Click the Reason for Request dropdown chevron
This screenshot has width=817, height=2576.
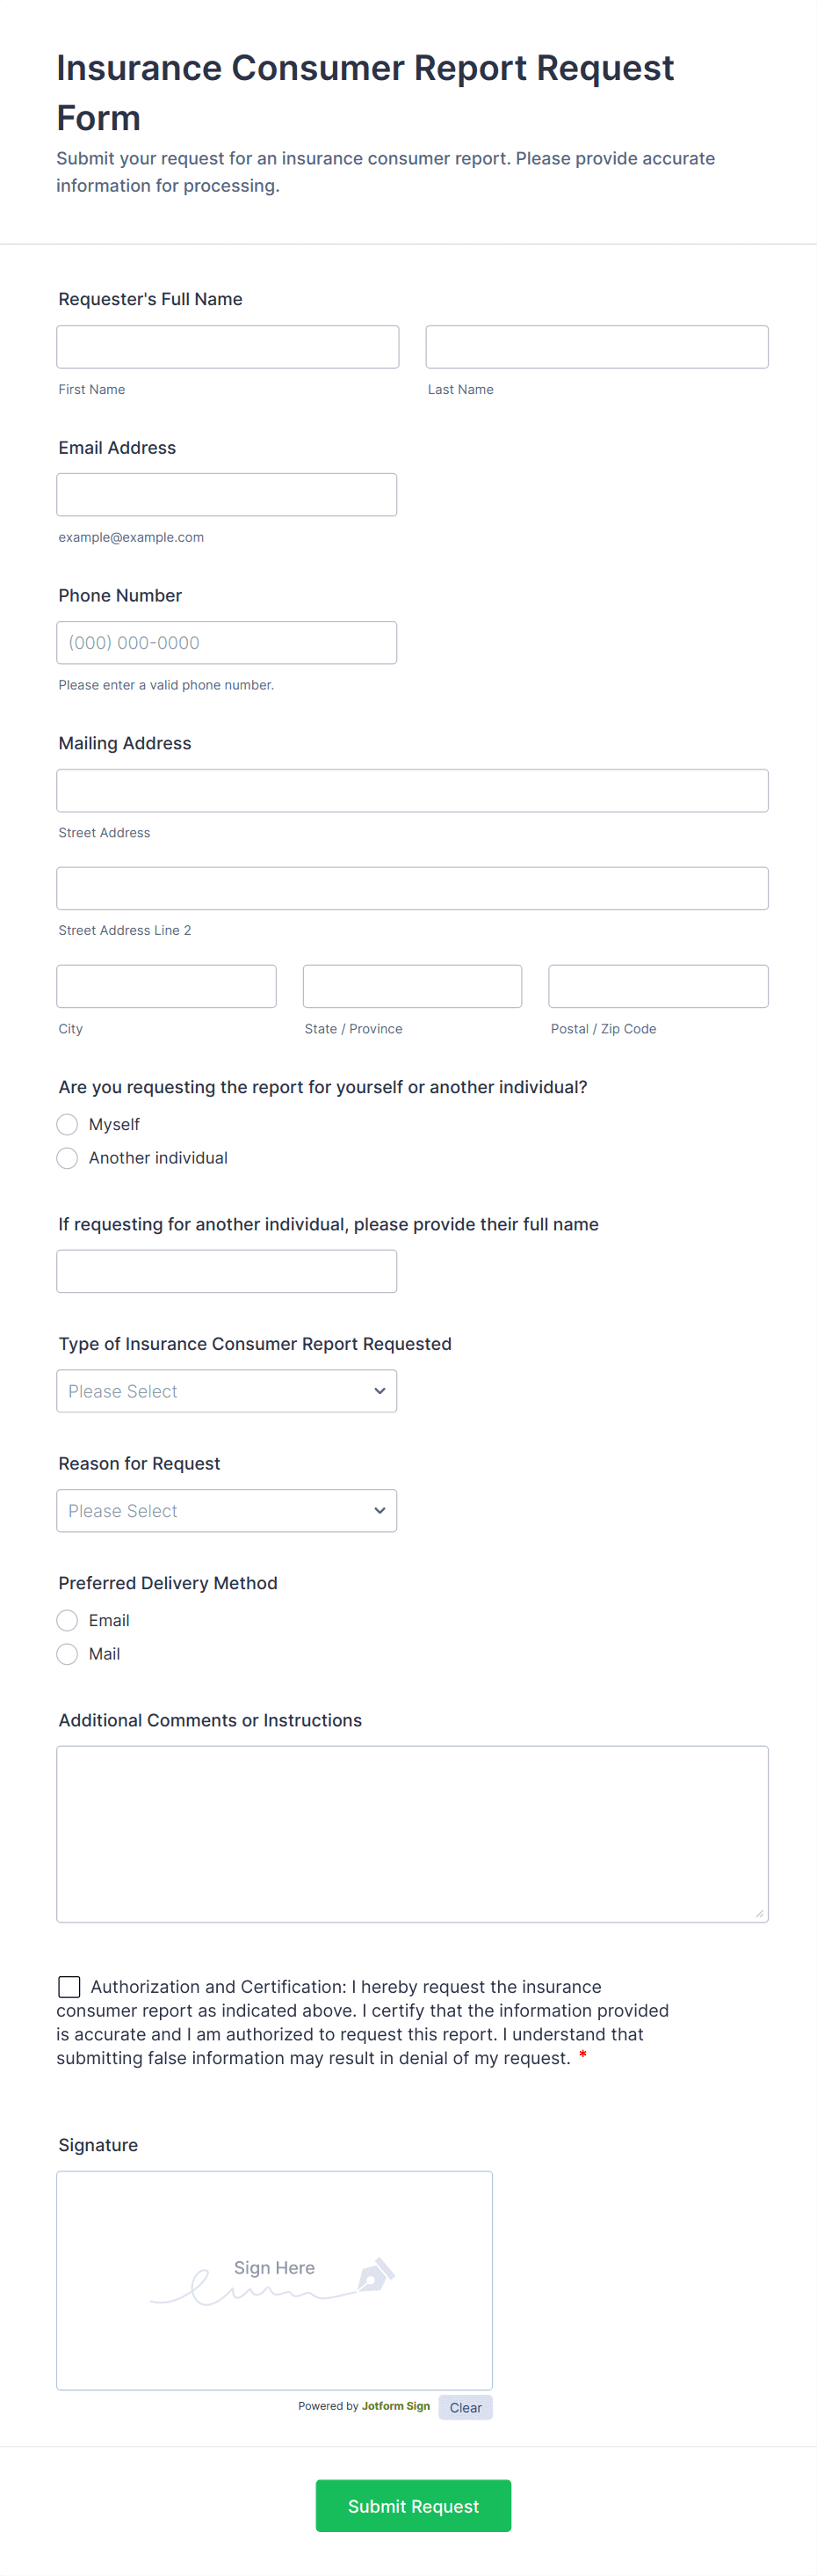point(380,1510)
